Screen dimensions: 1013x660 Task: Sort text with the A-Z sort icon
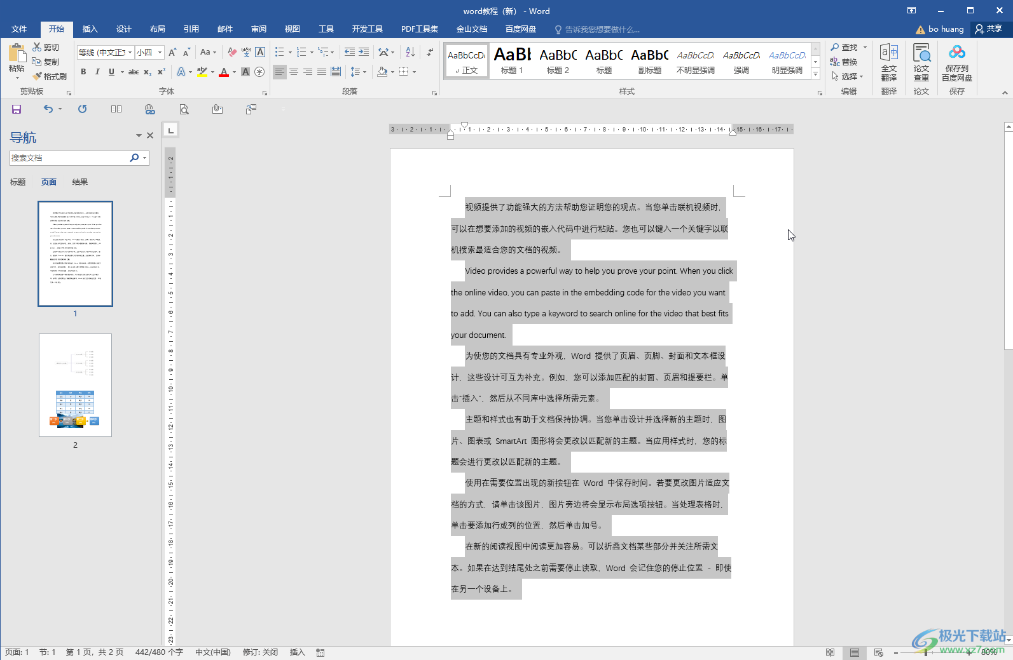coord(410,52)
